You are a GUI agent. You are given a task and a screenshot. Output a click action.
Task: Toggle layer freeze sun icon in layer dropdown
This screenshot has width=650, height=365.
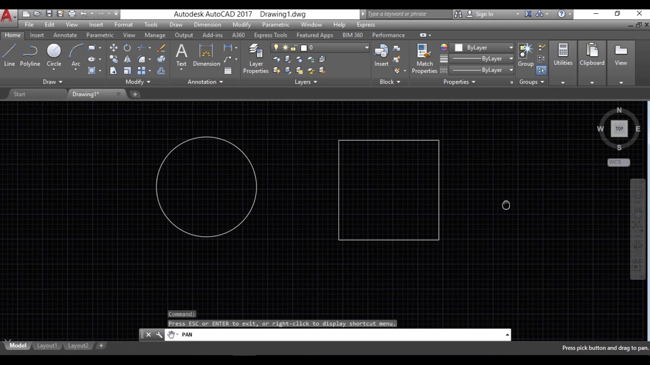coord(285,48)
